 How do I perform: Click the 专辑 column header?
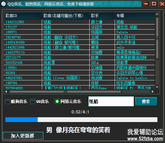(135, 16)
